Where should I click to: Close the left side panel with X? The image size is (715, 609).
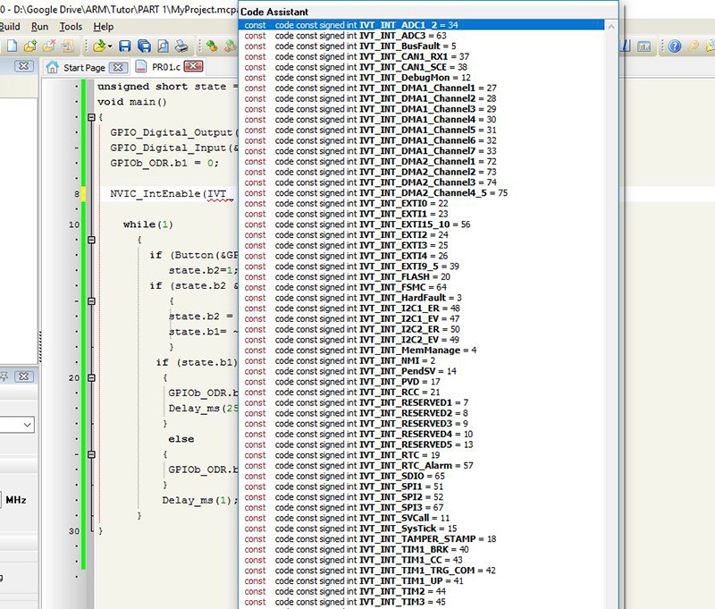23,66
